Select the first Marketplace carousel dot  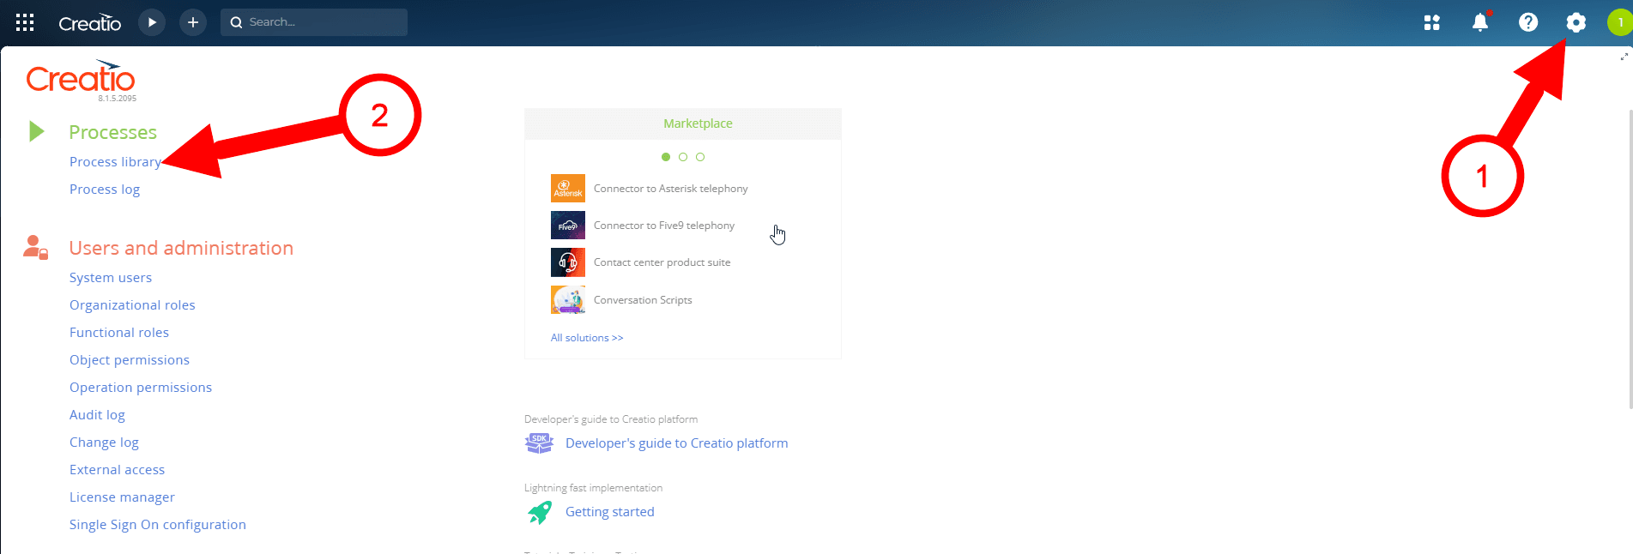(666, 157)
